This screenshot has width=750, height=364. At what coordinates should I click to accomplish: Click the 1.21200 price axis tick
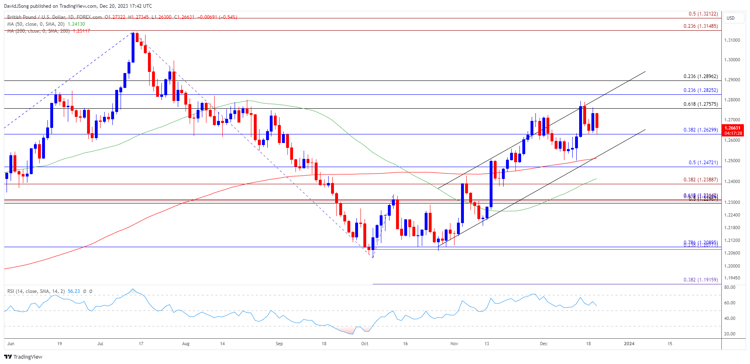click(732, 240)
